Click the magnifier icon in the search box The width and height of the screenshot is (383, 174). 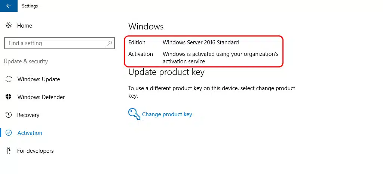pos(110,43)
